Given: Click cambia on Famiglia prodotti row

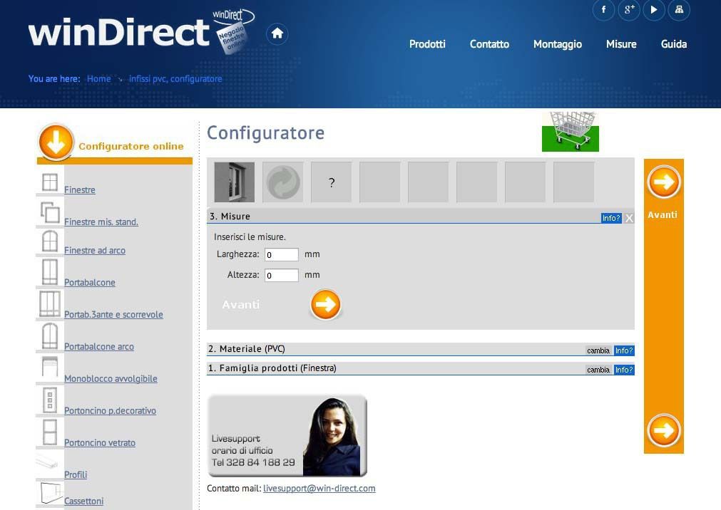Looking at the screenshot, I should 598,370.
